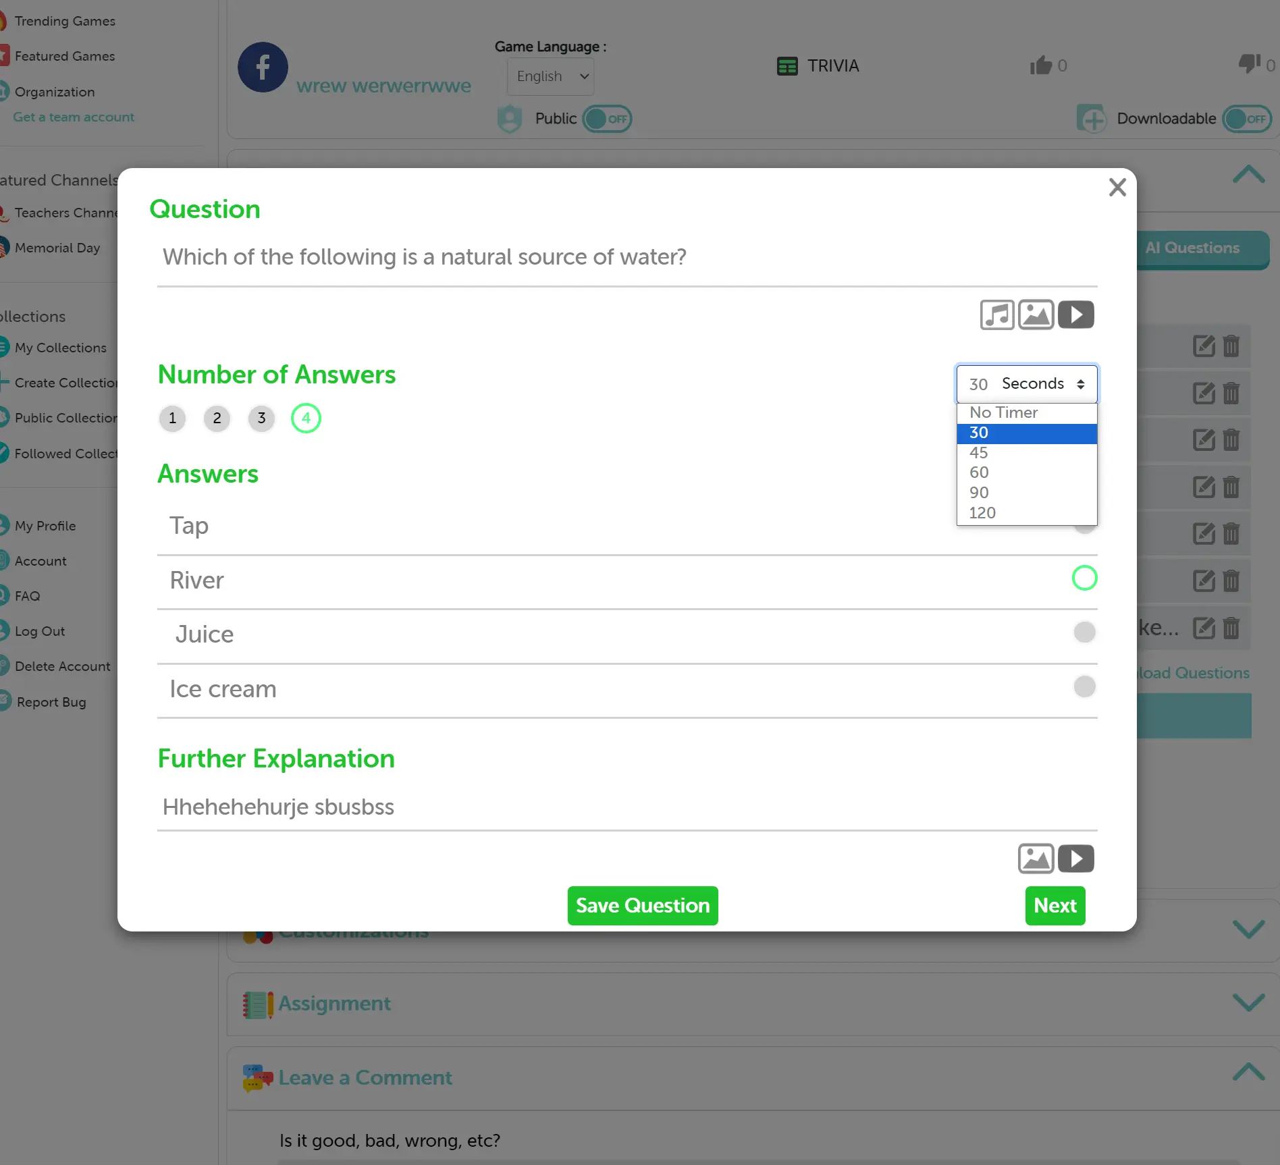The image size is (1280, 1165).
Task: Go to the Next question
Action: tap(1055, 906)
